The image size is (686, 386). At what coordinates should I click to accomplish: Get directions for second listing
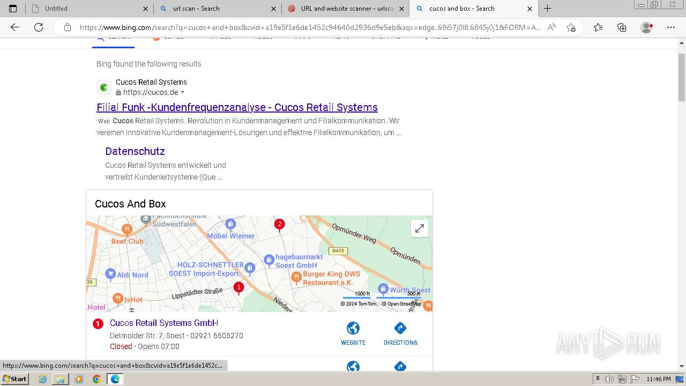coord(400,366)
